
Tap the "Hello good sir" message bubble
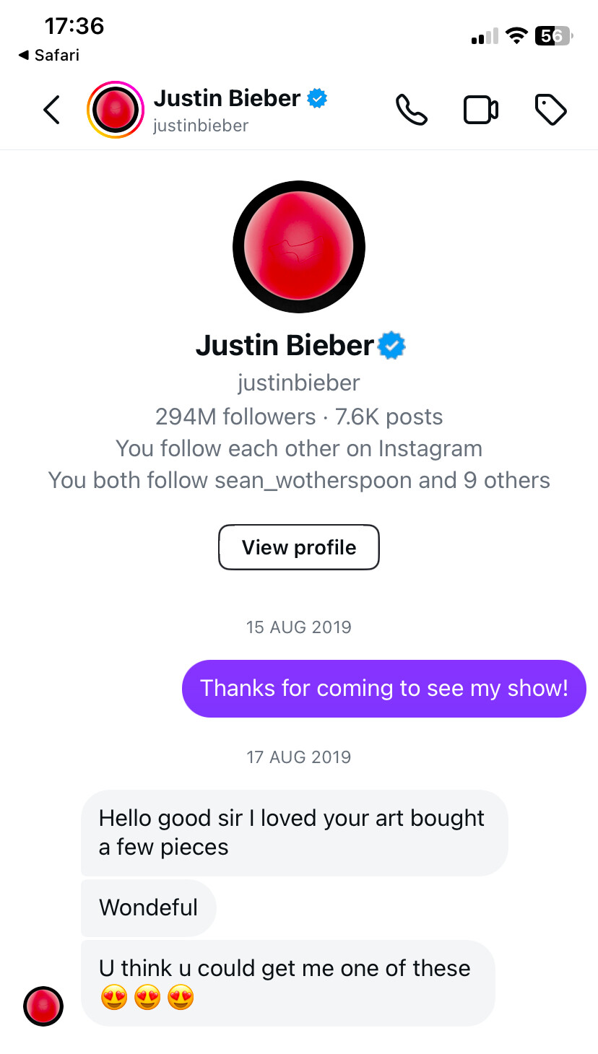294,832
